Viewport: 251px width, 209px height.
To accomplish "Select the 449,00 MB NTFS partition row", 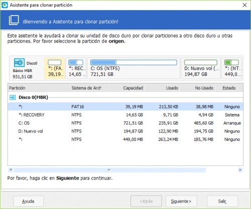I will (x=125, y=139).
